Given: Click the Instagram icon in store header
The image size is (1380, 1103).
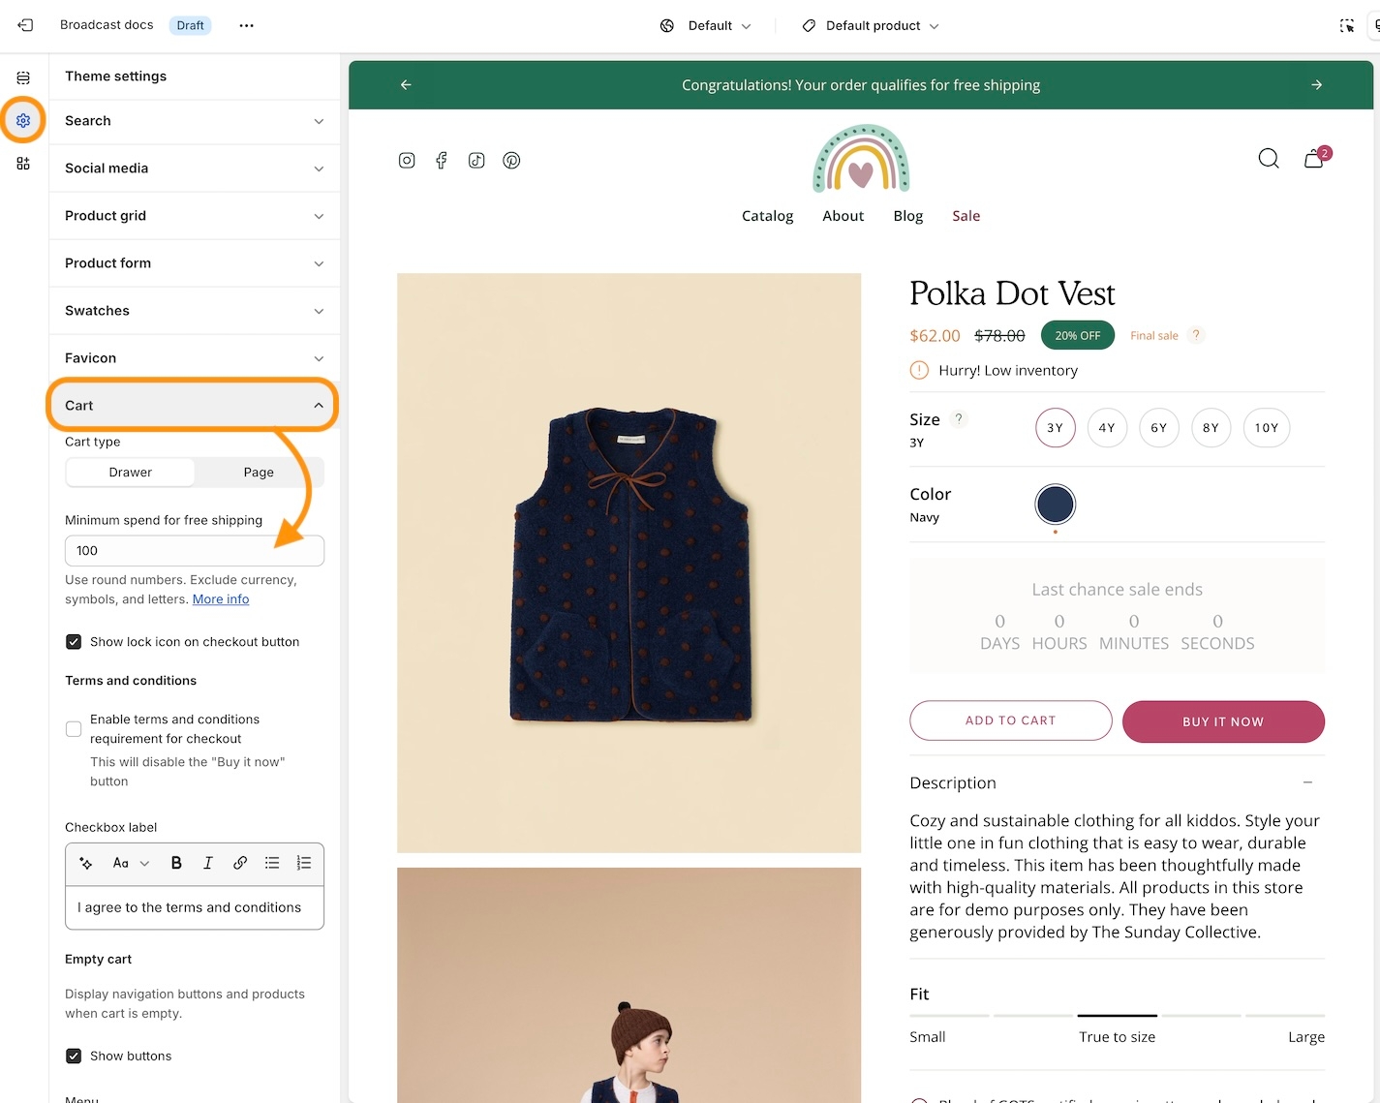Looking at the screenshot, I should (x=407, y=161).
